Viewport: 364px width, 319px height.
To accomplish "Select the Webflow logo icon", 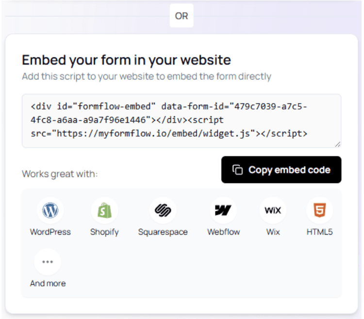I will coord(223,210).
